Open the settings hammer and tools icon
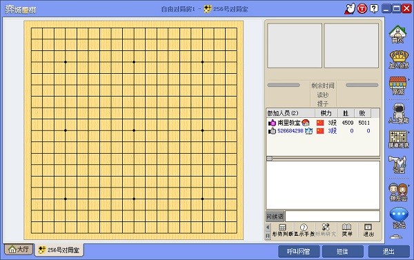 point(398,165)
